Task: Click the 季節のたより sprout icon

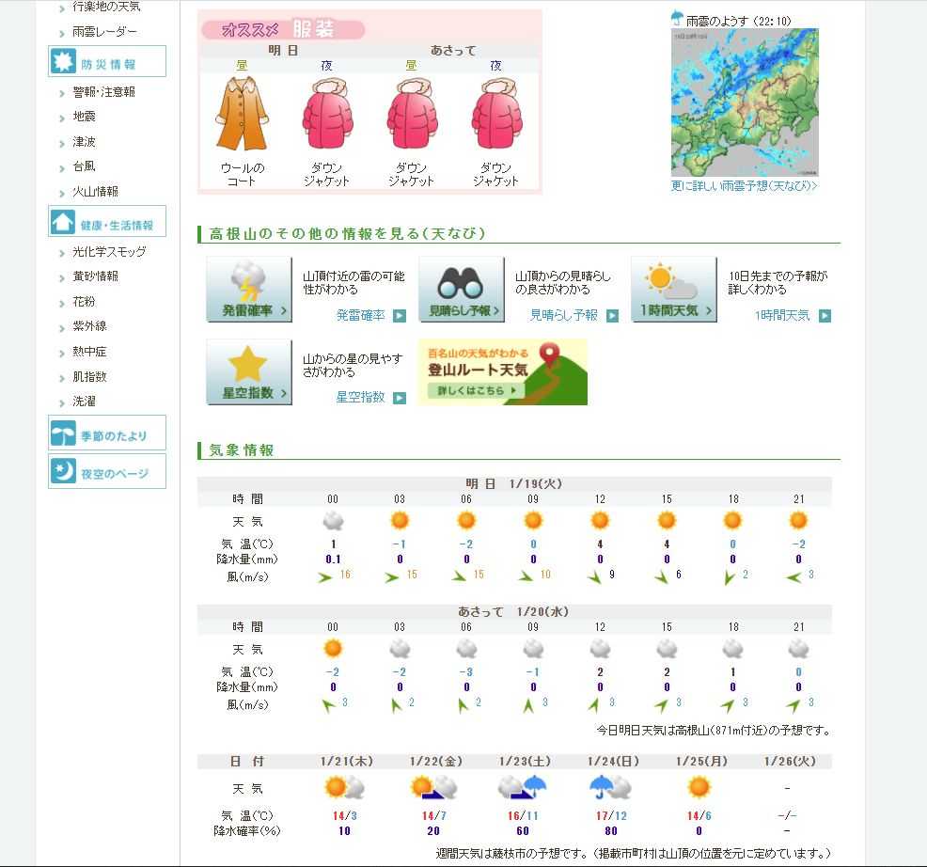Action: (x=63, y=433)
